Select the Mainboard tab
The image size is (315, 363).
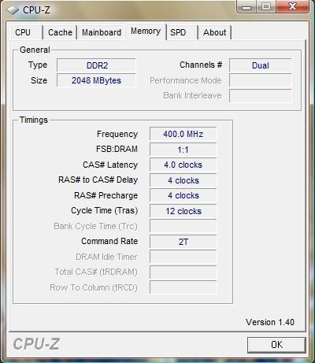102,32
